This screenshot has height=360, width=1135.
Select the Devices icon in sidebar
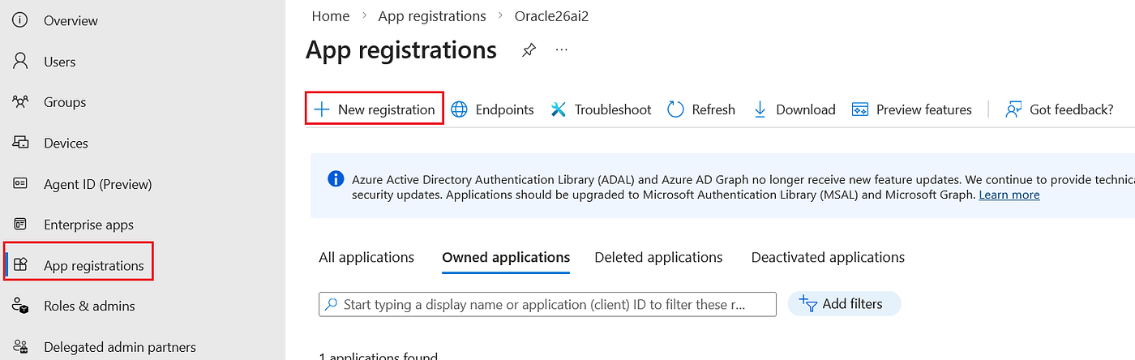click(20, 143)
